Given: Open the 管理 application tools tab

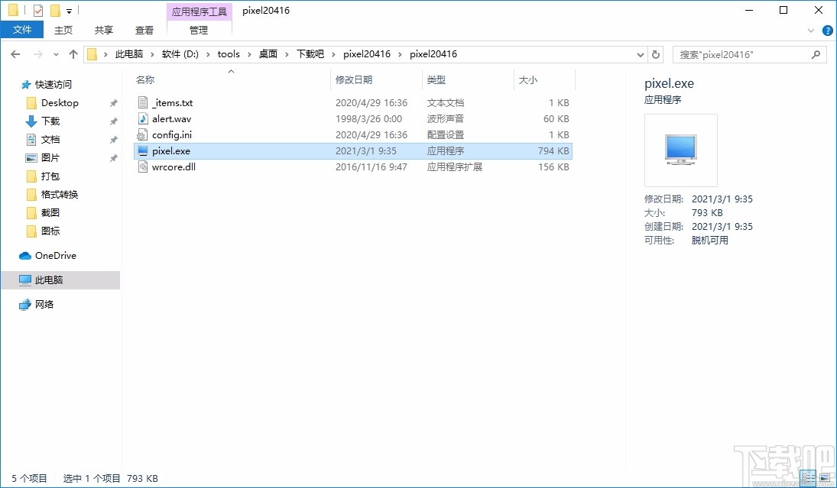Looking at the screenshot, I should point(199,31).
